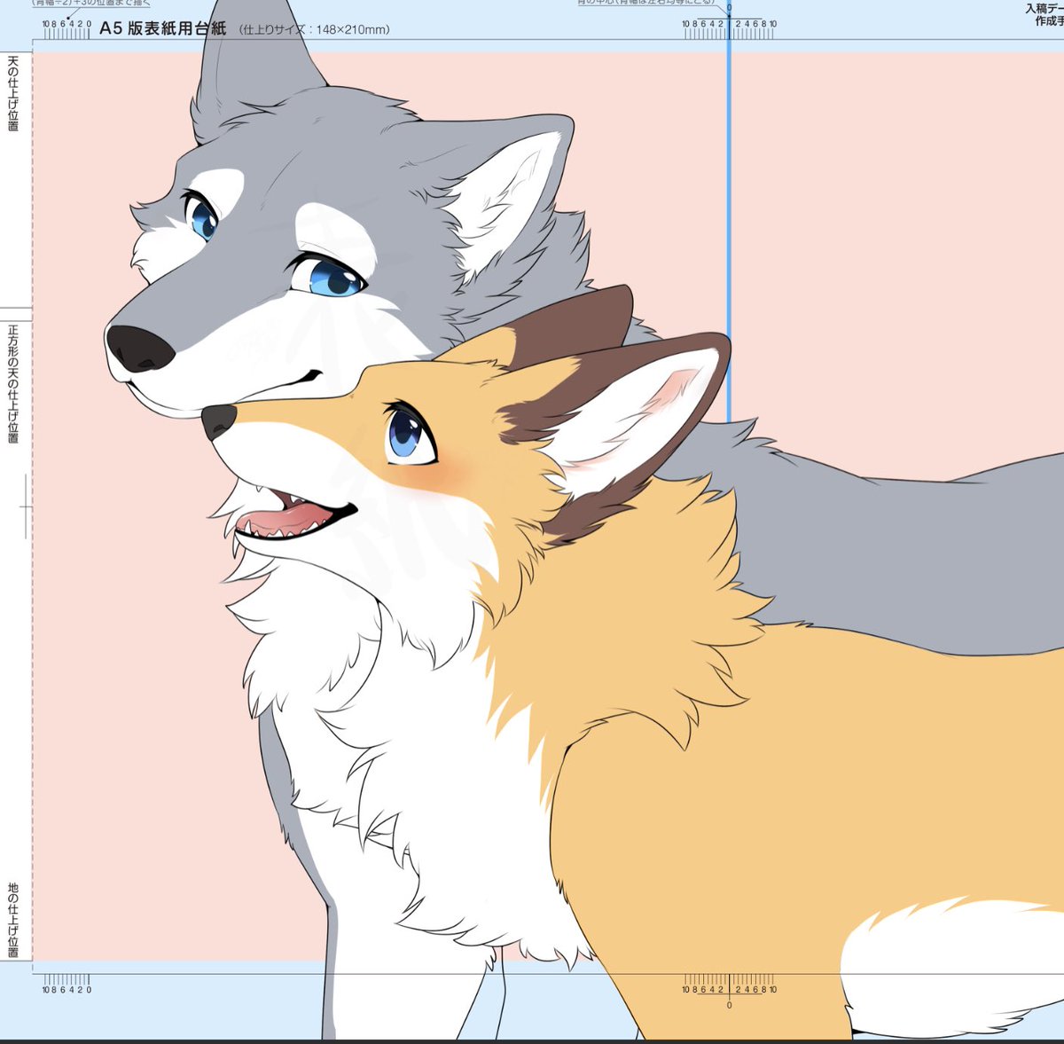Click the top-left millimeter ruler scale
Viewport: 1064px width, 1044px height.
66,30
